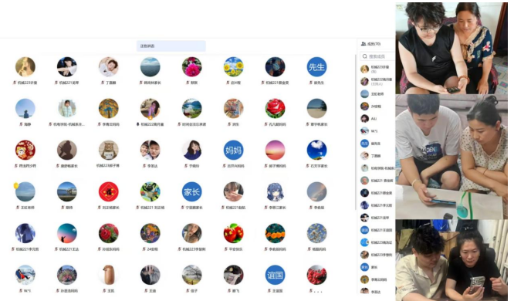Select the search members magnifier icon

click(x=364, y=56)
